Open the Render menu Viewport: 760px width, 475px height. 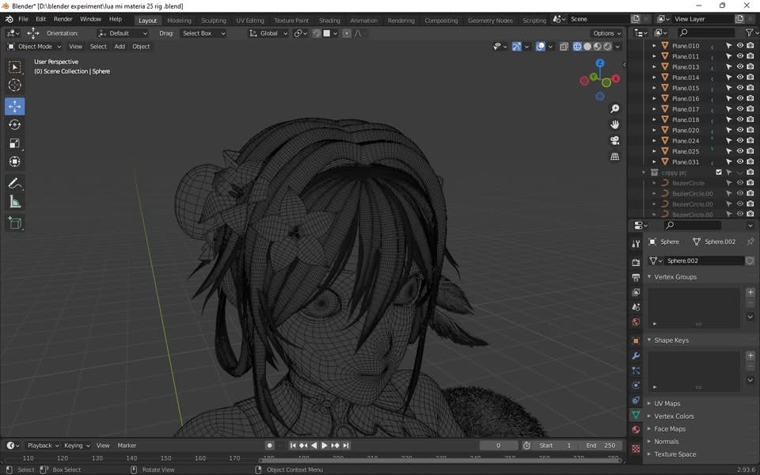click(x=63, y=19)
